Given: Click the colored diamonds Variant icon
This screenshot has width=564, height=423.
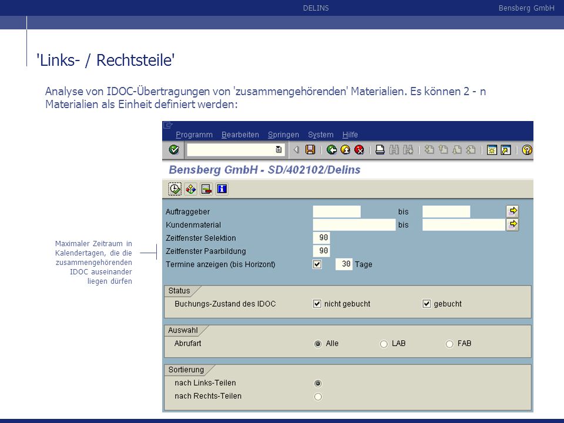Looking at the screenshot, I should pos(190,189).
